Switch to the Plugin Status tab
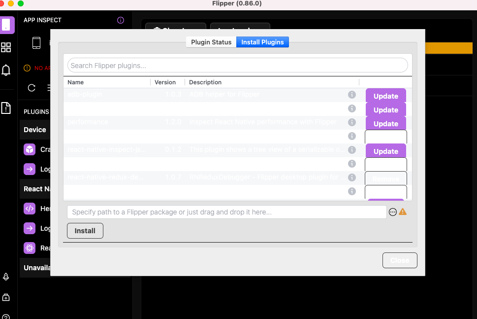477x319 pixels. [x=211, y=42]
